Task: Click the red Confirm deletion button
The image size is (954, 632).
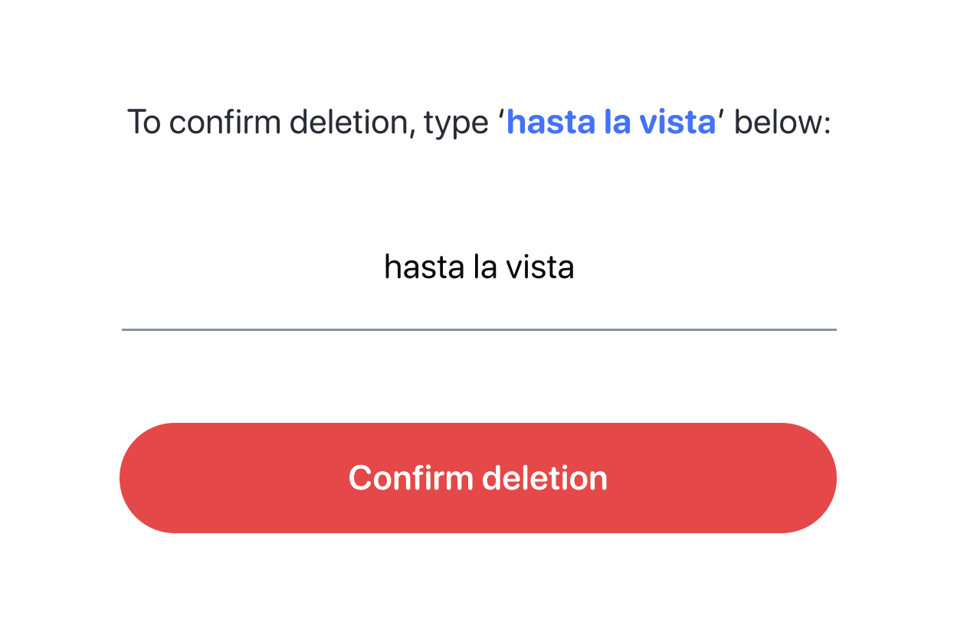Action: pyautogui.click(x=477, y=478)
